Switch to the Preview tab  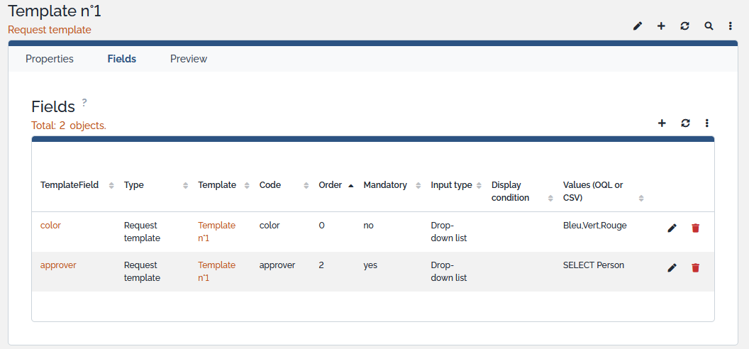189,59
